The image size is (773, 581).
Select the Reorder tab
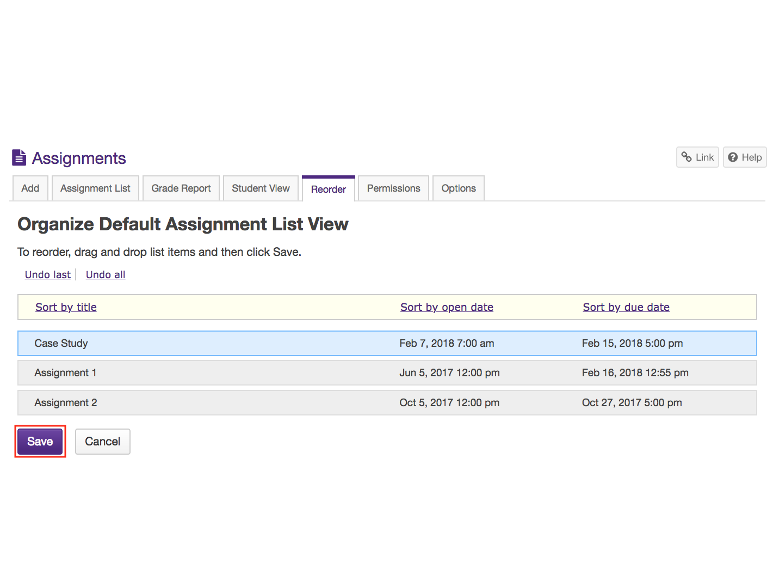[328, 189]
